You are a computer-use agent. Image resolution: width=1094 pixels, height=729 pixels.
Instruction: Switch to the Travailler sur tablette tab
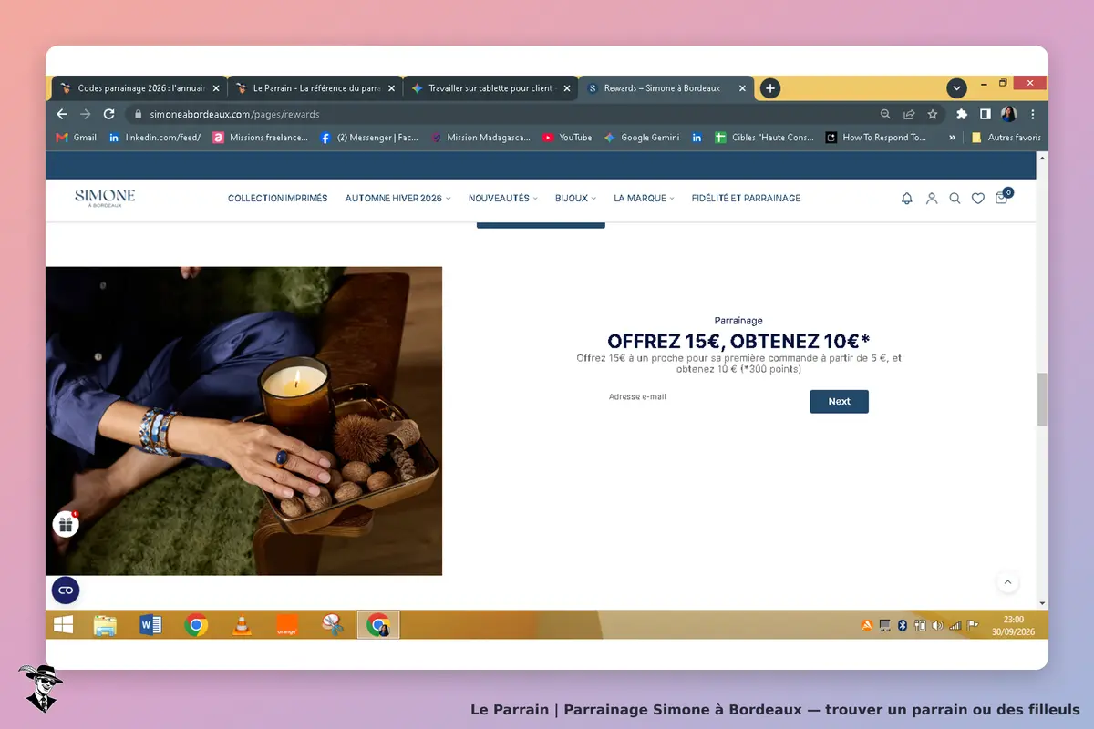point(490,88)
